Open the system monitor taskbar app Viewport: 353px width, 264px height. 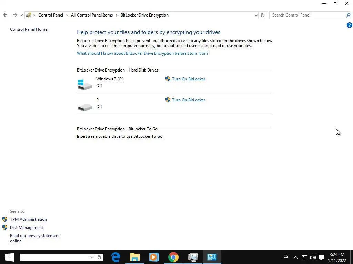tap(193, 257)
